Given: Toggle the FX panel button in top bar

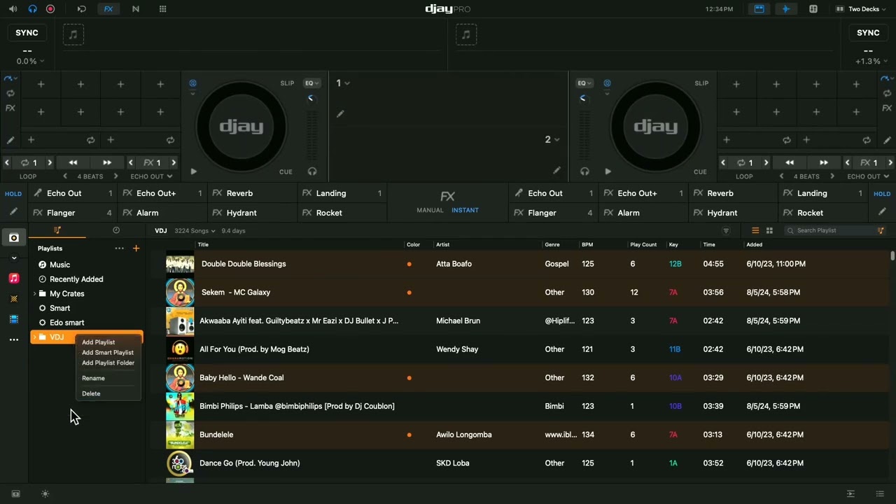Looking at the screenshot, I should pos(108,9).
